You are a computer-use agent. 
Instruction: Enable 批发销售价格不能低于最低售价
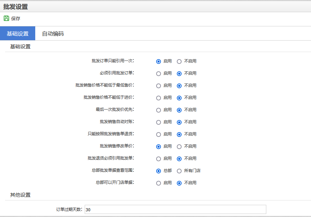[159, 86]
